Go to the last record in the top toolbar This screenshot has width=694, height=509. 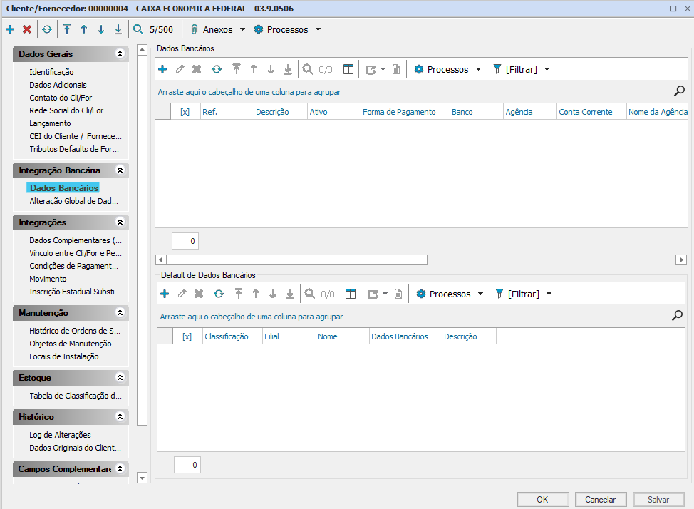pyautogui.click(x=118, y=29)
